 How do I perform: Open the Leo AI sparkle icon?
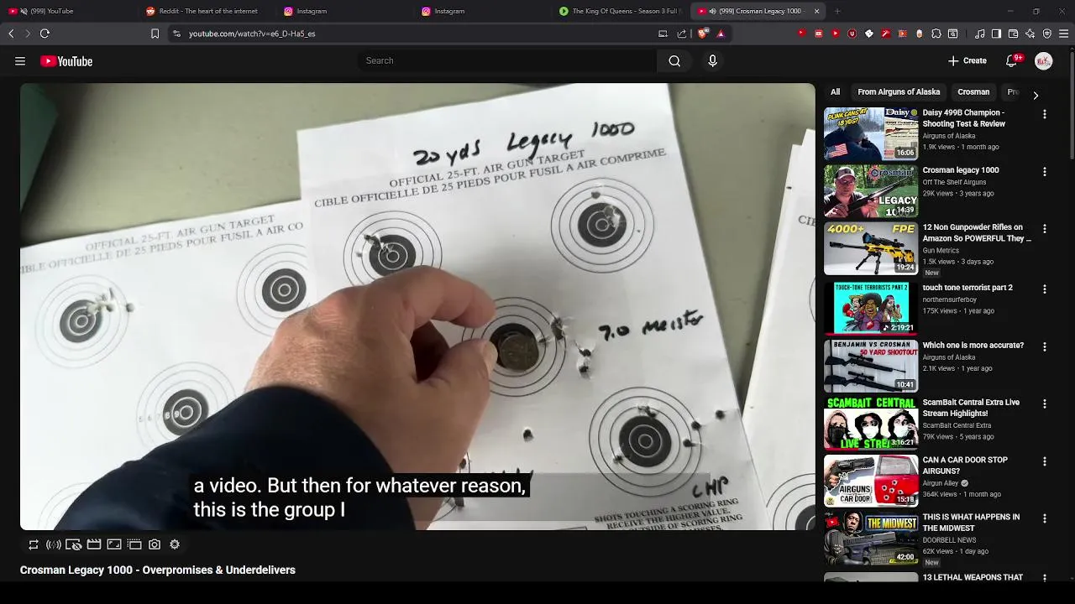[1030, 34]
